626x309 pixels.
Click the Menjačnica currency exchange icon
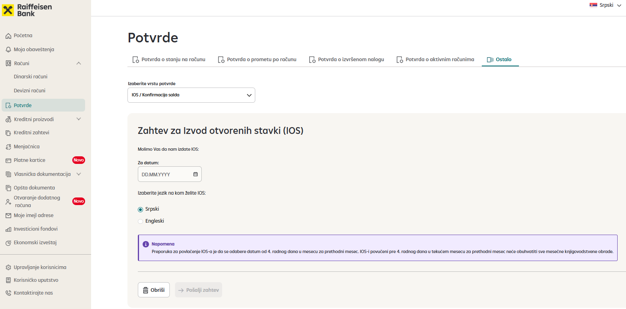[8, 147]
